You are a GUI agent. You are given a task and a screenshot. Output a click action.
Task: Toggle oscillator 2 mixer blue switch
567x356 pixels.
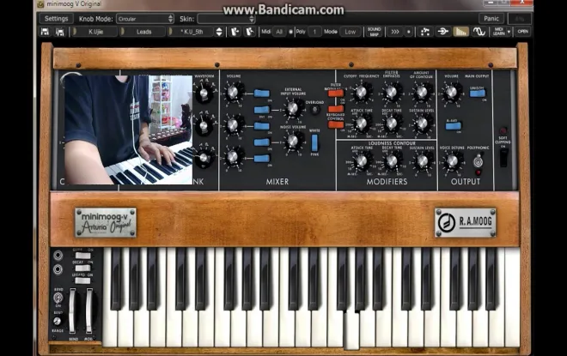coord(261,126)
